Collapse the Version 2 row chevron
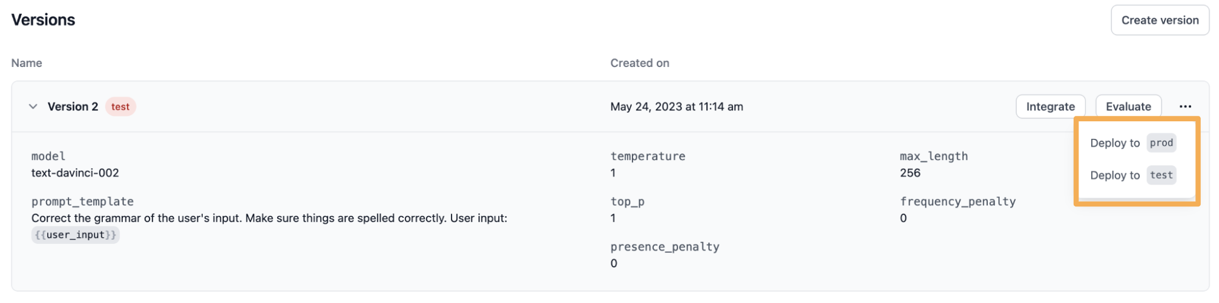This screenshot has height=303, width=1219. 33,107
